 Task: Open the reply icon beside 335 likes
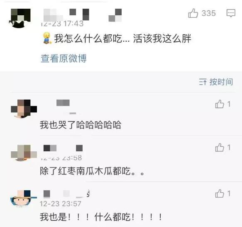point(231,13)
